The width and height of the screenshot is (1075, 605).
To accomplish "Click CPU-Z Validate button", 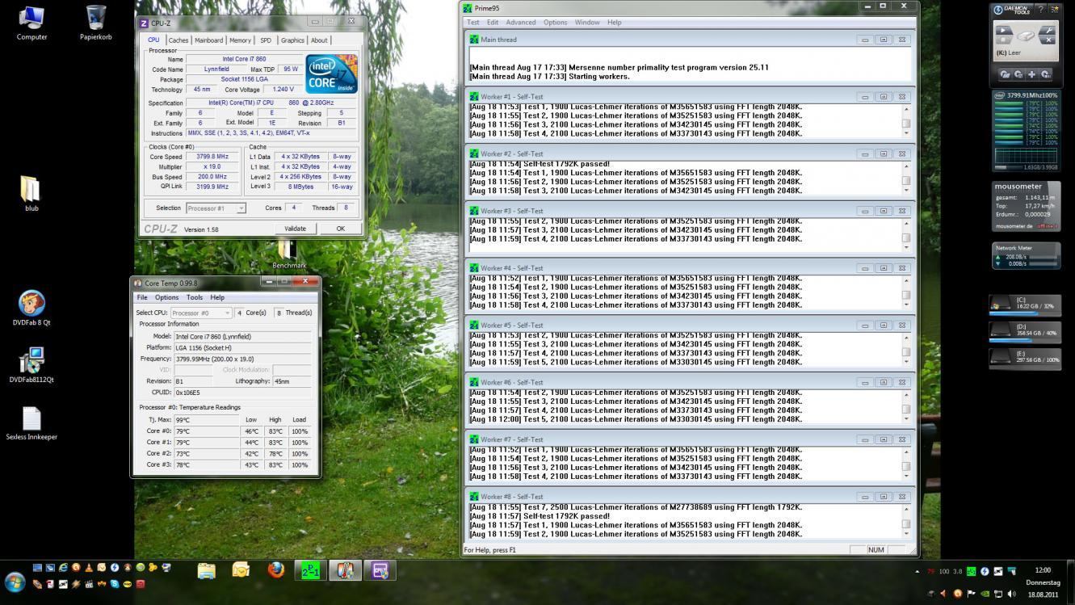I will pyautogui.click(x=295, y=229).
